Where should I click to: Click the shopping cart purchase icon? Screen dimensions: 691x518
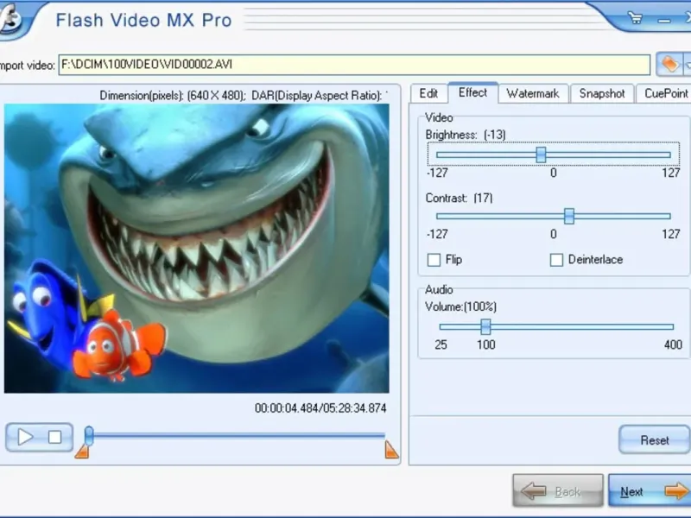pos(635,18)
